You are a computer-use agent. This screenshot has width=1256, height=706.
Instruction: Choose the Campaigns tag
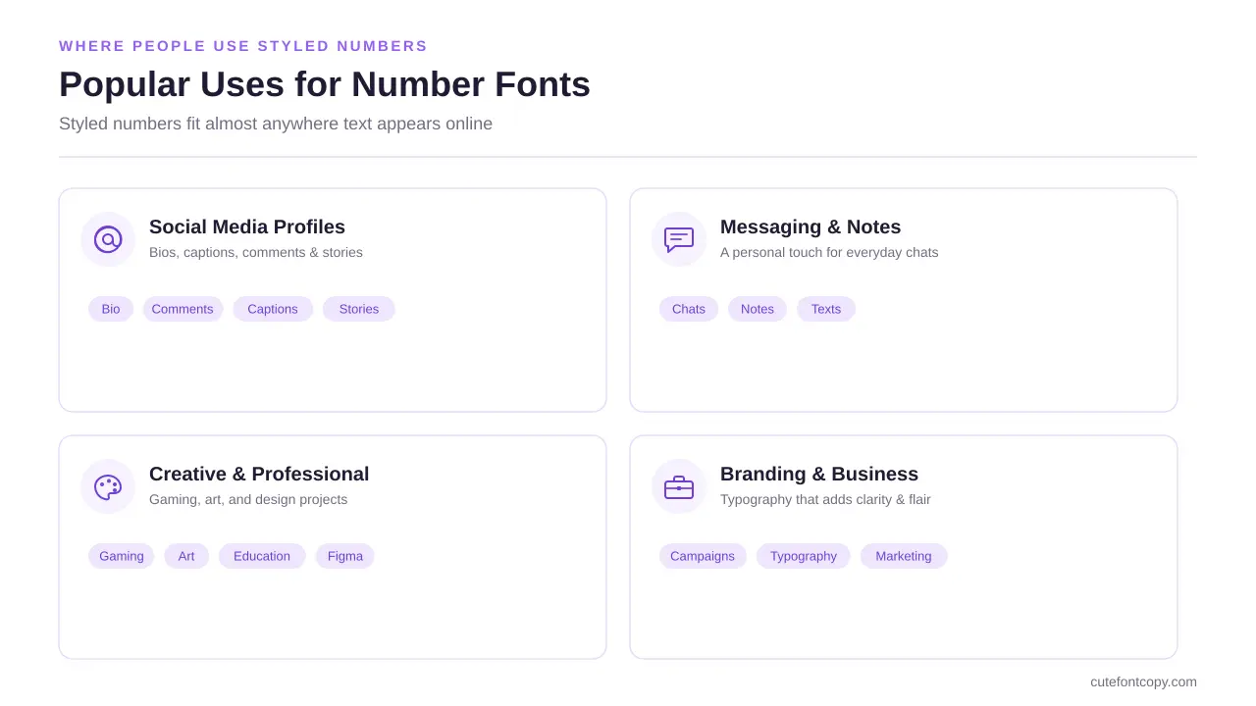tap(703, 556)
